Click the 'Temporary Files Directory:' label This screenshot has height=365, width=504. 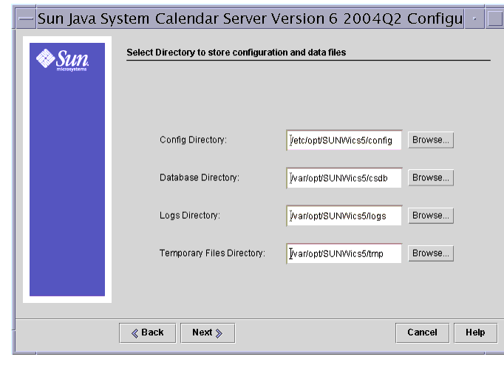coord(213,253)
